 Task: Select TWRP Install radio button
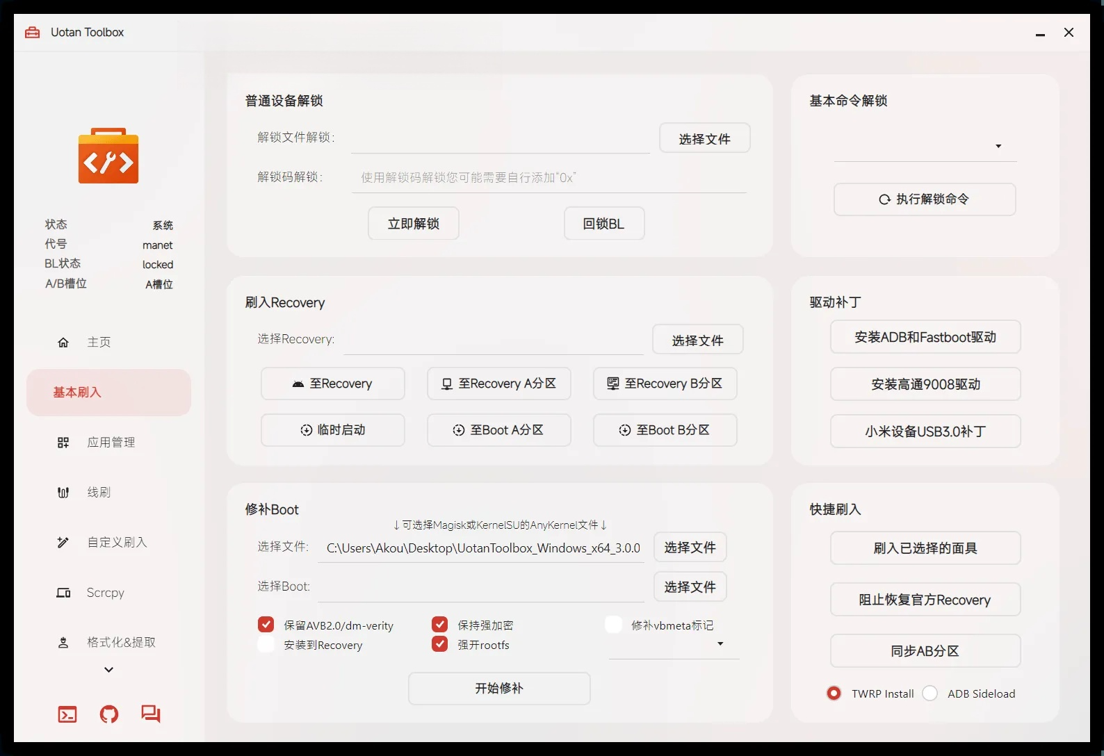834,693
